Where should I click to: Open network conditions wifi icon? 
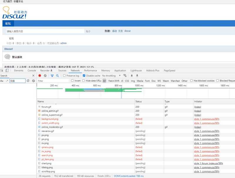click(x=125, y=76)
